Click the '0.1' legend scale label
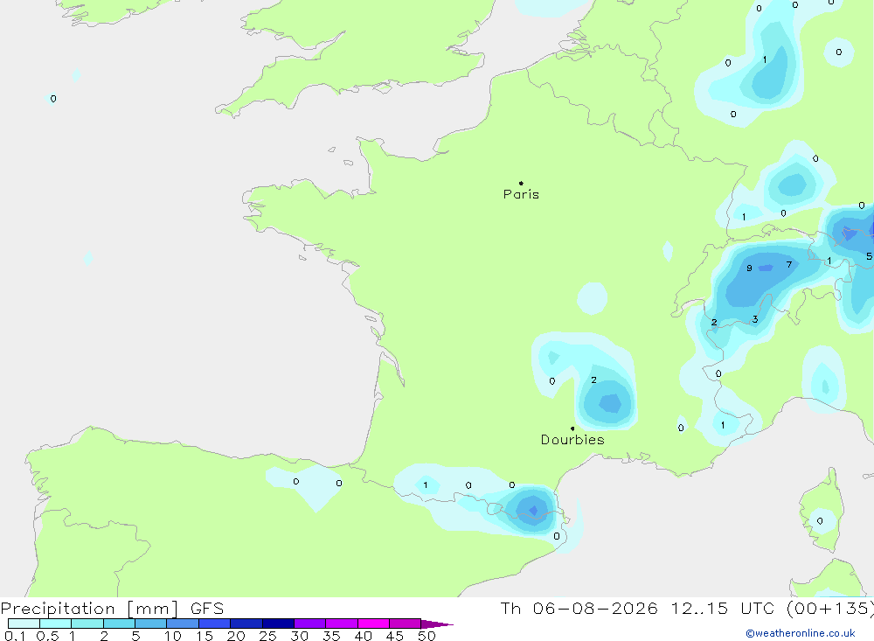 (15, 636)
